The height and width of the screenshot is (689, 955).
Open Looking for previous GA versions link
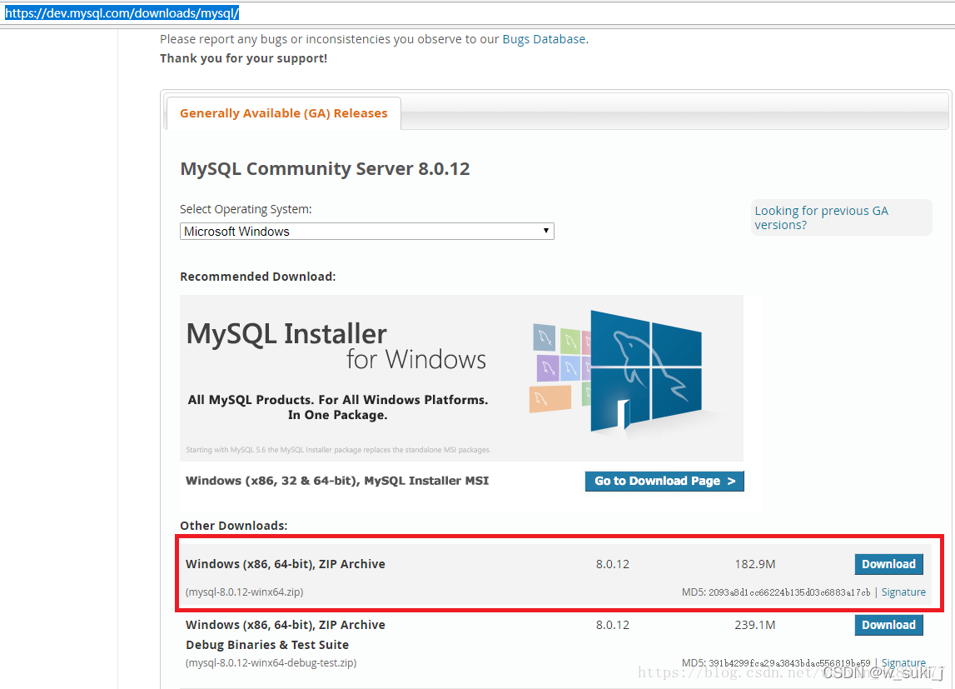pos(821,217)
